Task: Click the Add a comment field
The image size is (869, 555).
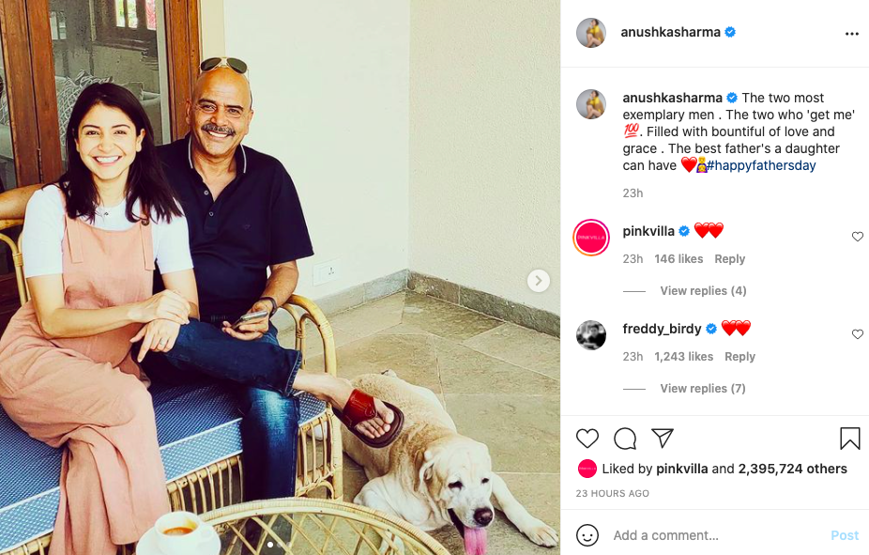Action: 715,535
